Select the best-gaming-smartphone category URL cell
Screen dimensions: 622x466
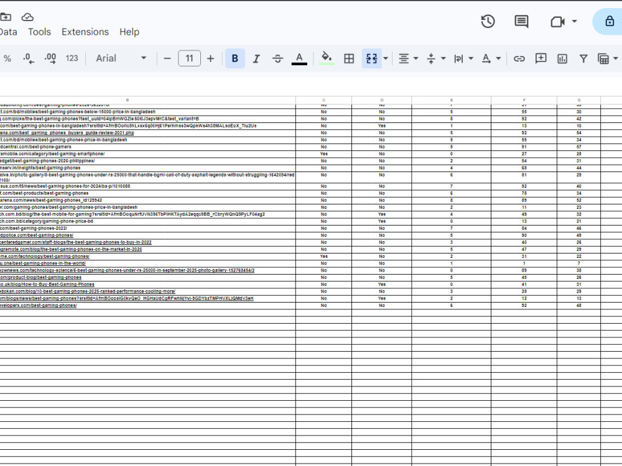tap(147, 153)
